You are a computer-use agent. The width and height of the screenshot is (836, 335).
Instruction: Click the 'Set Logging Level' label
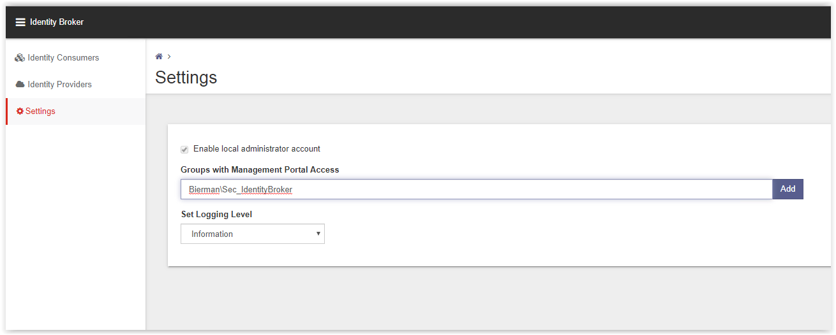pyautogui.click(x=216, y=214)
